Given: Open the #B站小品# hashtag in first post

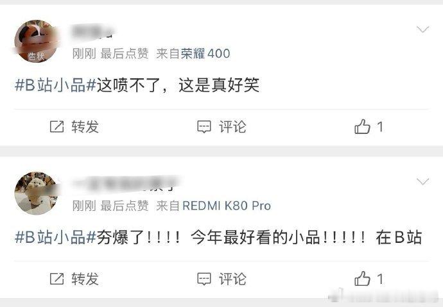Looking at the screenshot, I should 55,85.
